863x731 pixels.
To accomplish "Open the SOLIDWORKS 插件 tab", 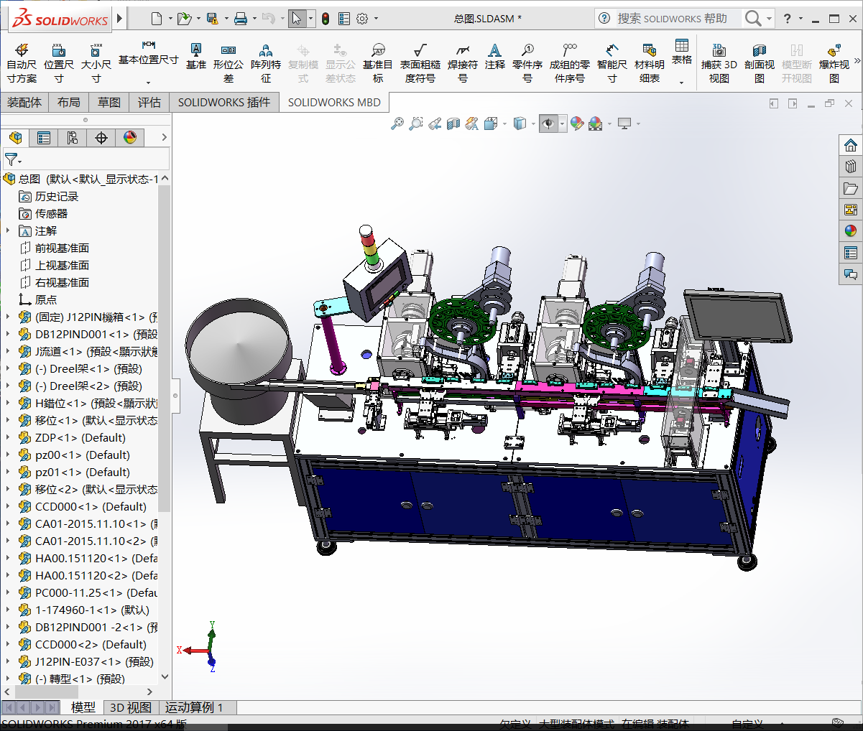I will coord(224,103).
